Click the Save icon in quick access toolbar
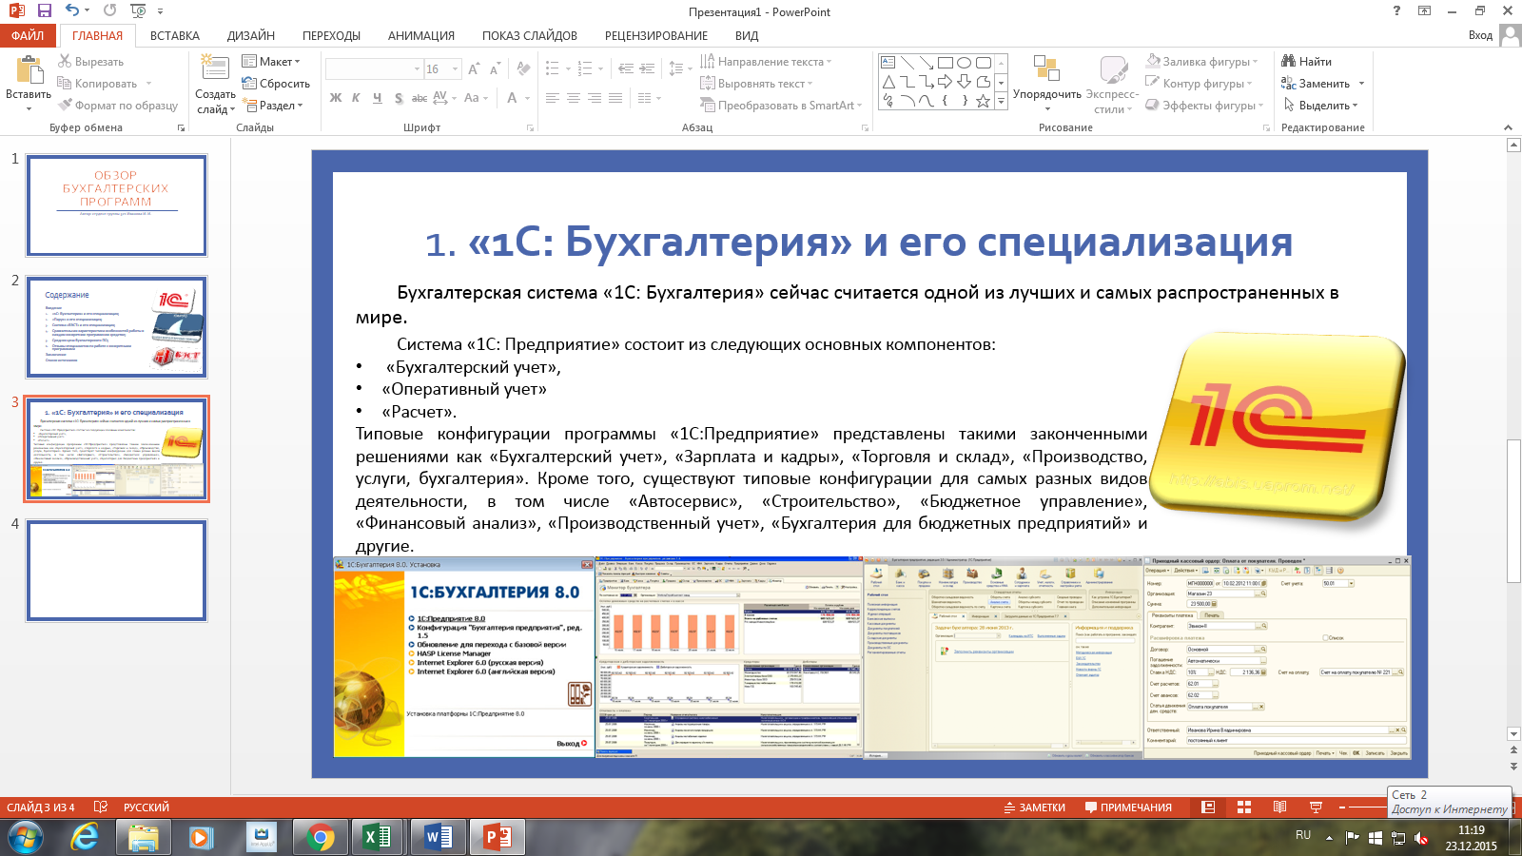This screenshot has width=1522, height=856. (44, 10)
